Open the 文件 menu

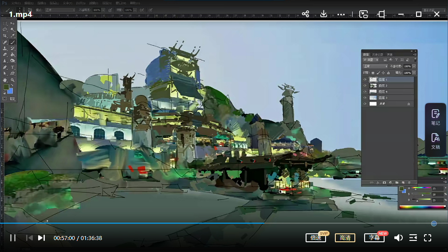pyautogui.click(x=16, y=3)
